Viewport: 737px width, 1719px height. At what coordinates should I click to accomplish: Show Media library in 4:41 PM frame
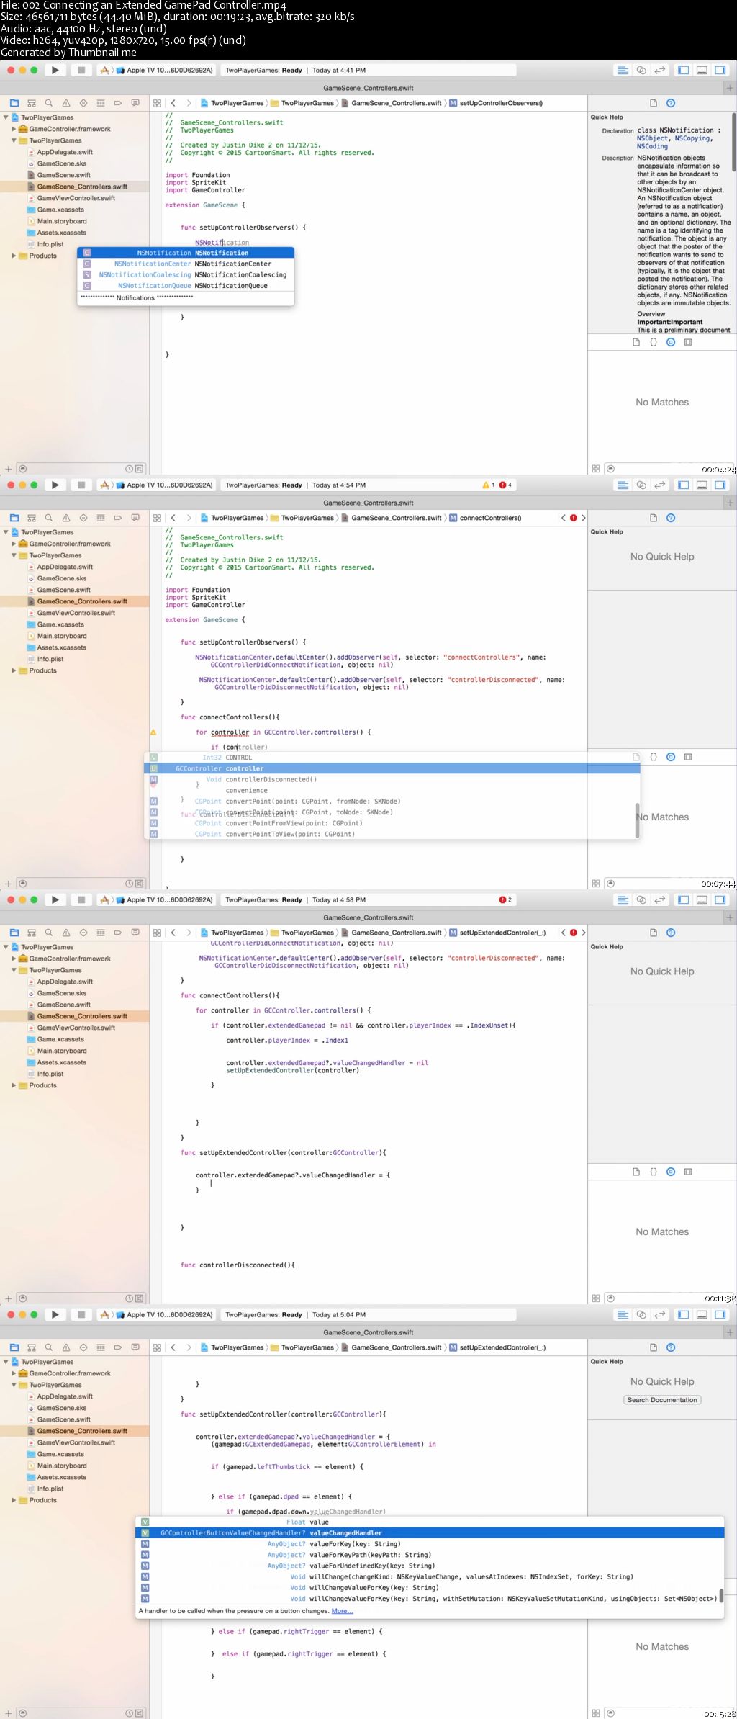pyautogui.click(x=688, y=342)
